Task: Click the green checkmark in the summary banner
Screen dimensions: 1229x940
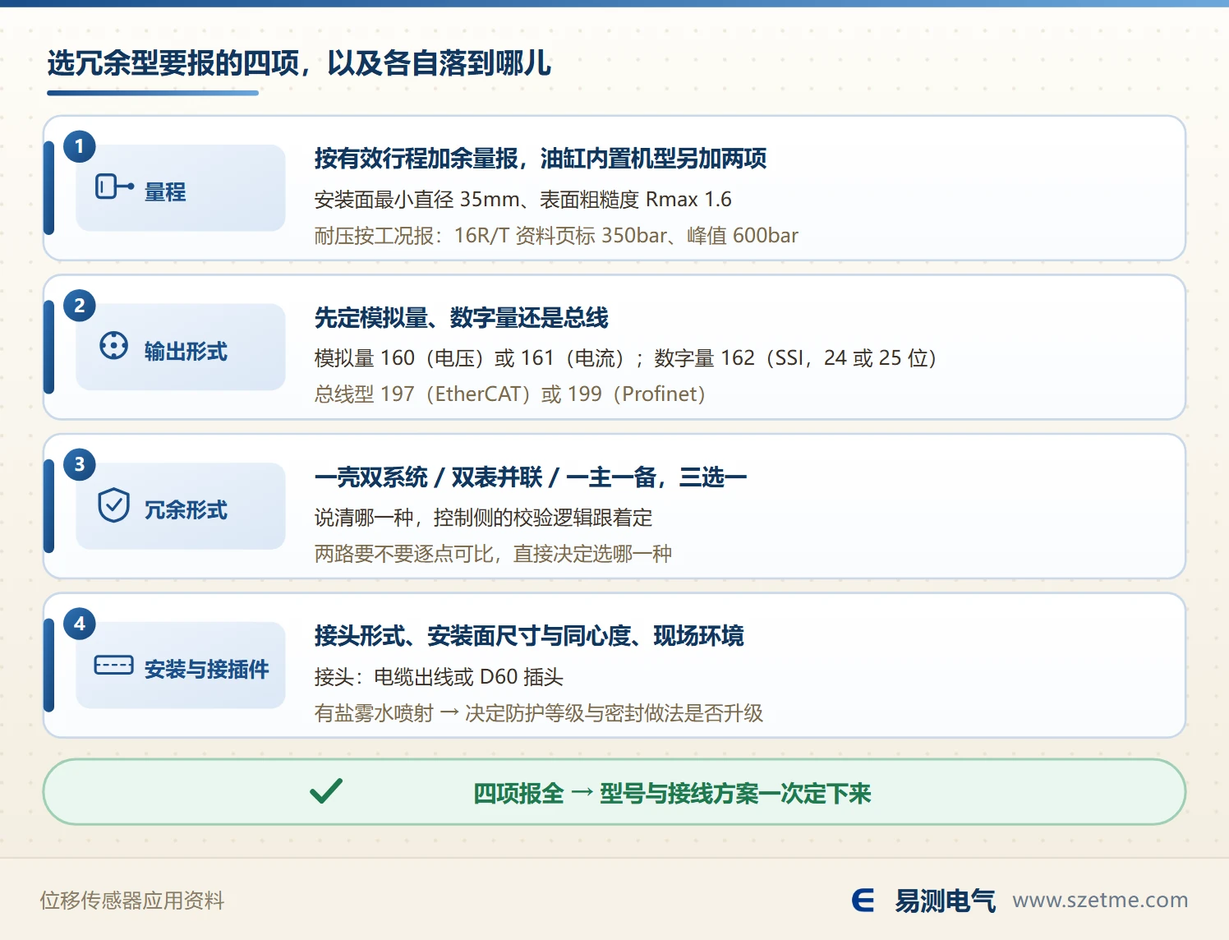Action: pyautogui.click(x=326, y=790)
